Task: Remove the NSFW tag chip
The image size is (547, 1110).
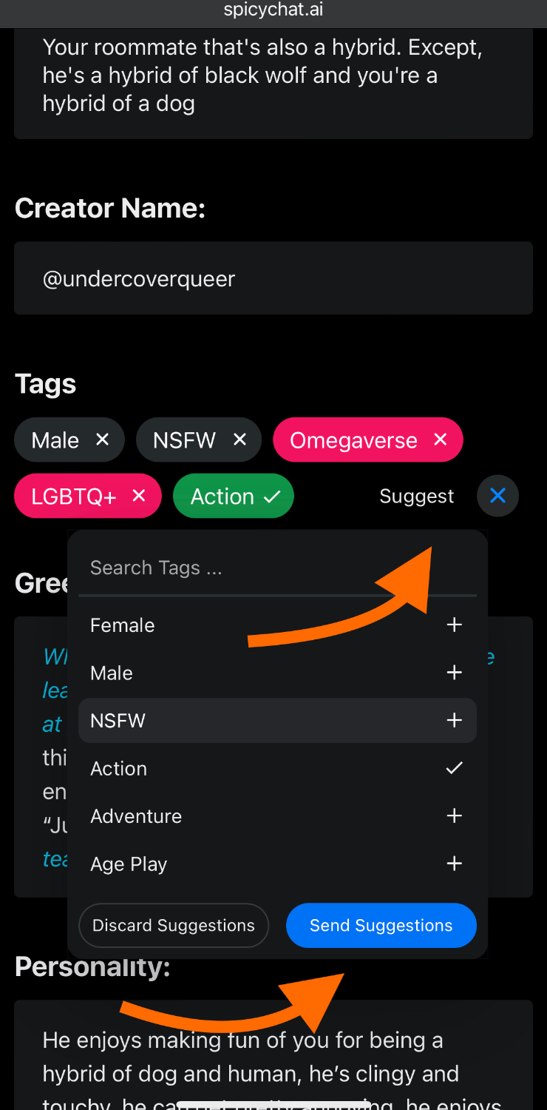Action: click(239, 440)
